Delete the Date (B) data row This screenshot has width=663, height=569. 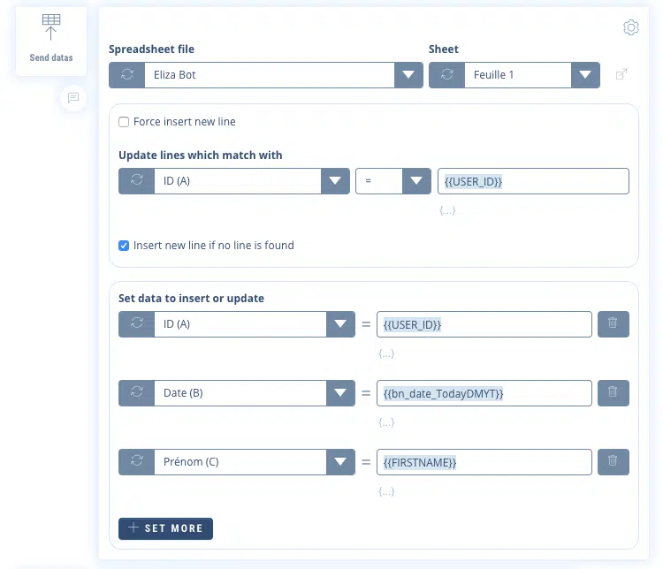tap(613, 393)
